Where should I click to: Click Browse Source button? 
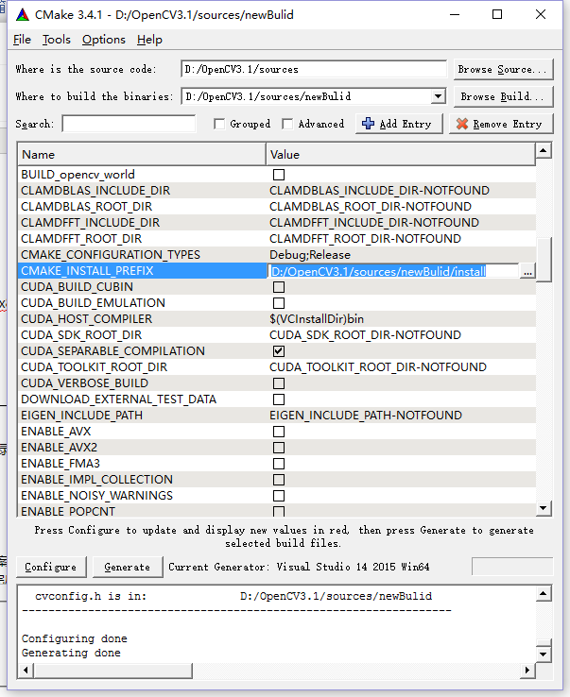[503, 69]
